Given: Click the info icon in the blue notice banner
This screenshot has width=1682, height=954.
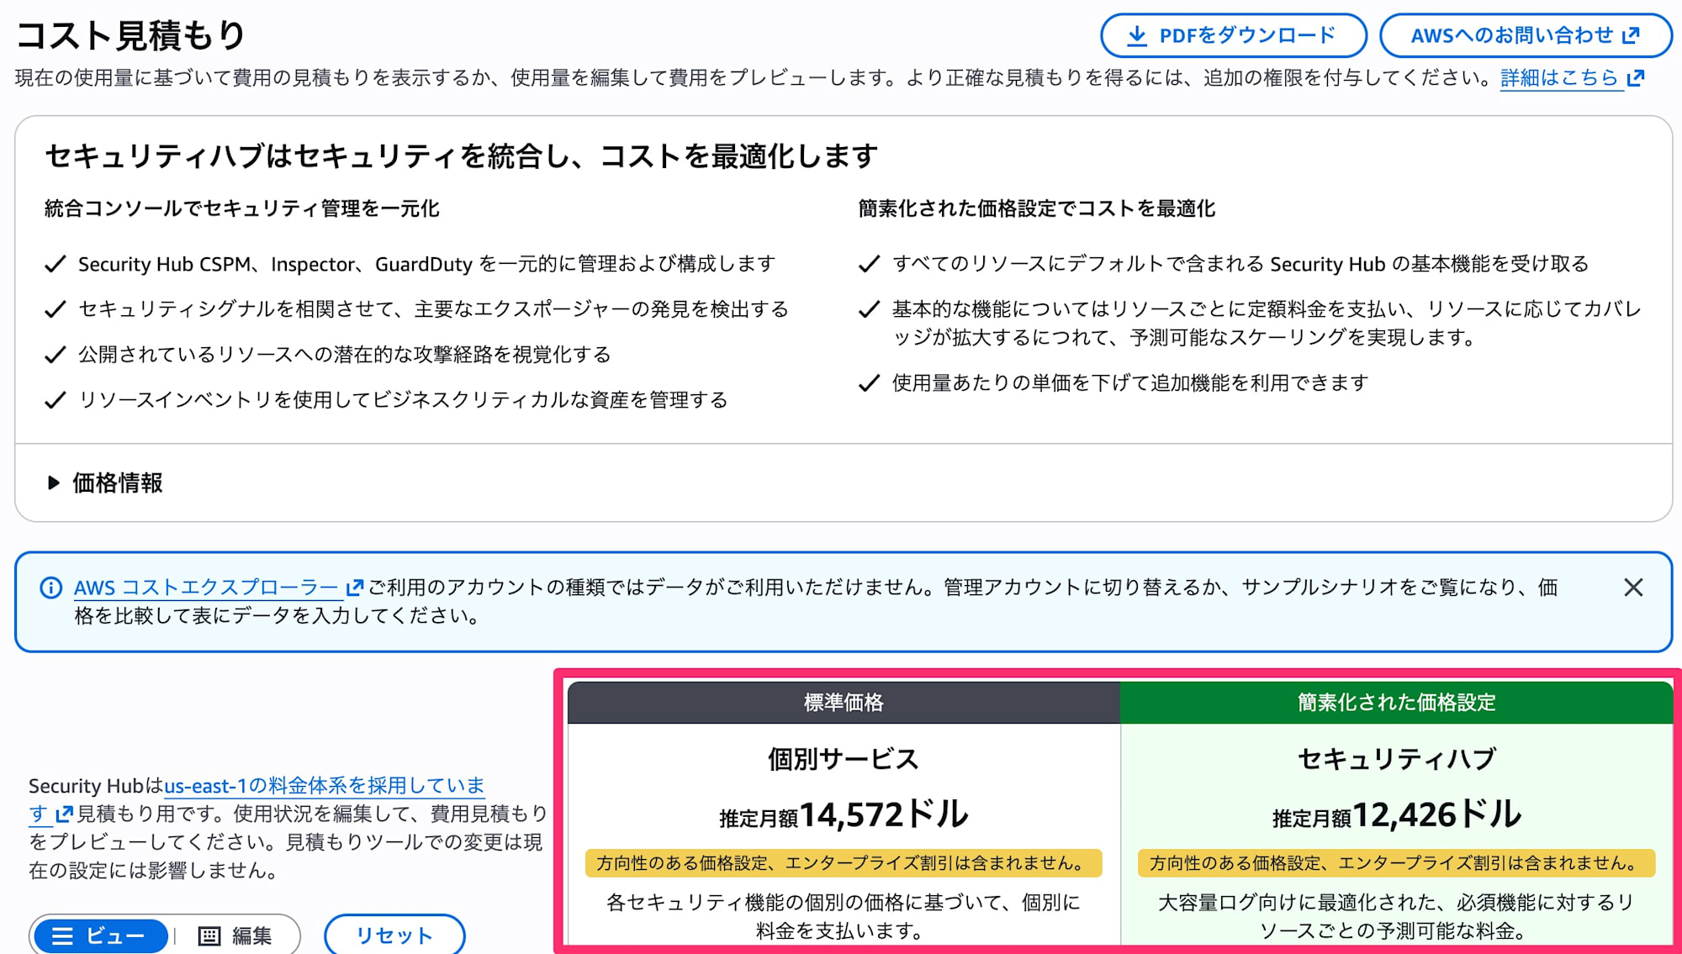Looking at the screenshot, I should [x=52, y=587].
